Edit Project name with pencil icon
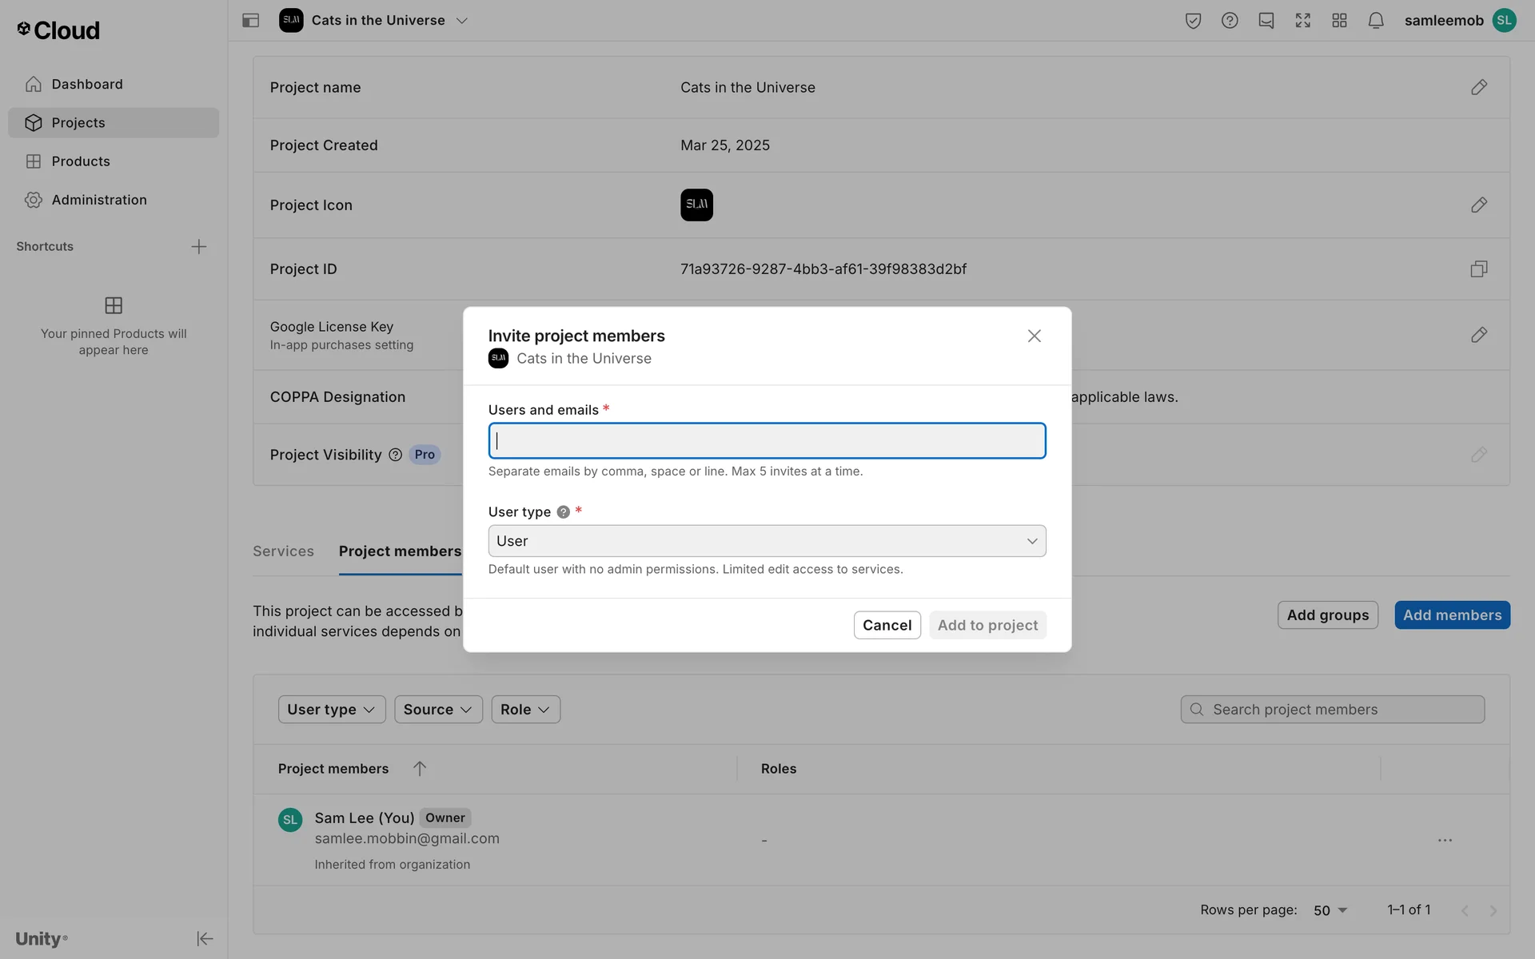Screen dimensions: 1535x959 tap(1478, 87)
